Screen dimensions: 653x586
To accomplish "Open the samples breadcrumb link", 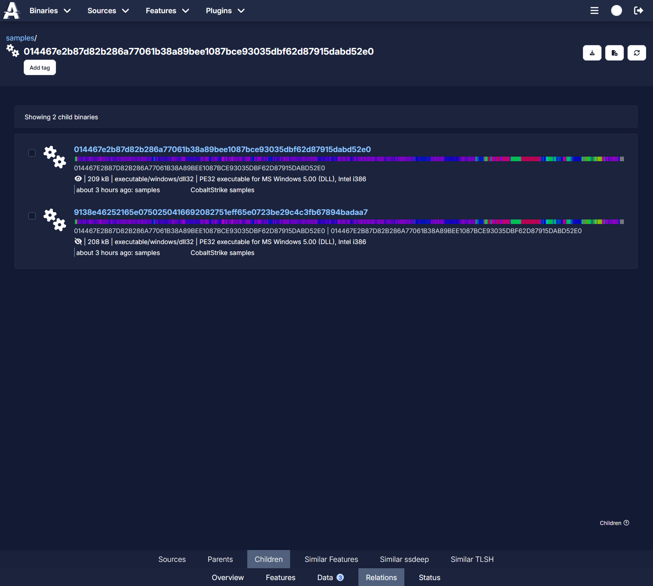I will pos(20,38).
